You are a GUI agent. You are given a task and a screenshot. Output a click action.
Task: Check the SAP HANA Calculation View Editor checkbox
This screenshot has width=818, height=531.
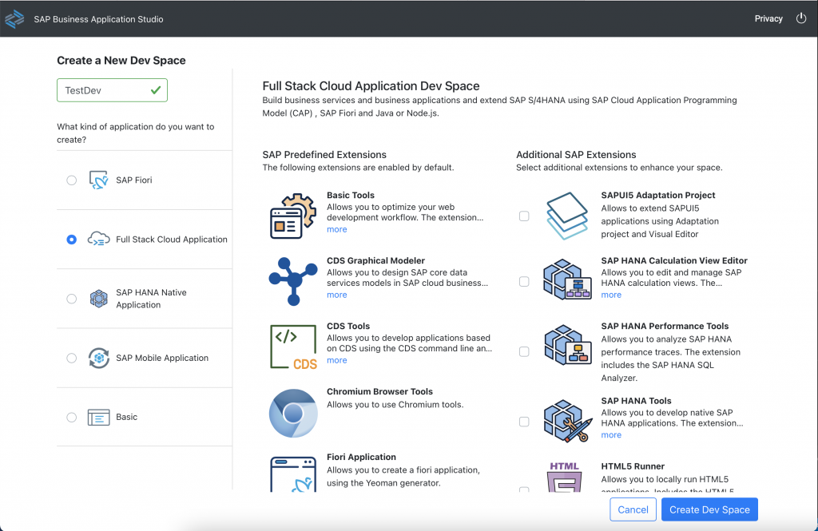(524, 282)
